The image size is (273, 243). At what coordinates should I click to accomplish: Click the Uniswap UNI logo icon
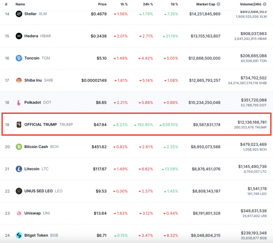[x=19, y=213]
